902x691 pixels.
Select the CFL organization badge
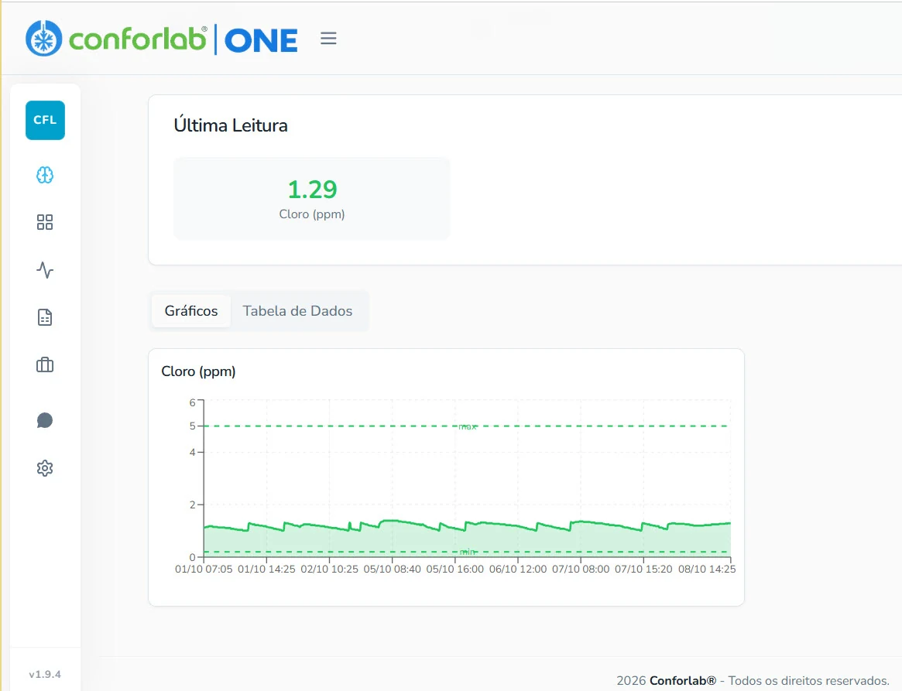[45, 120]
